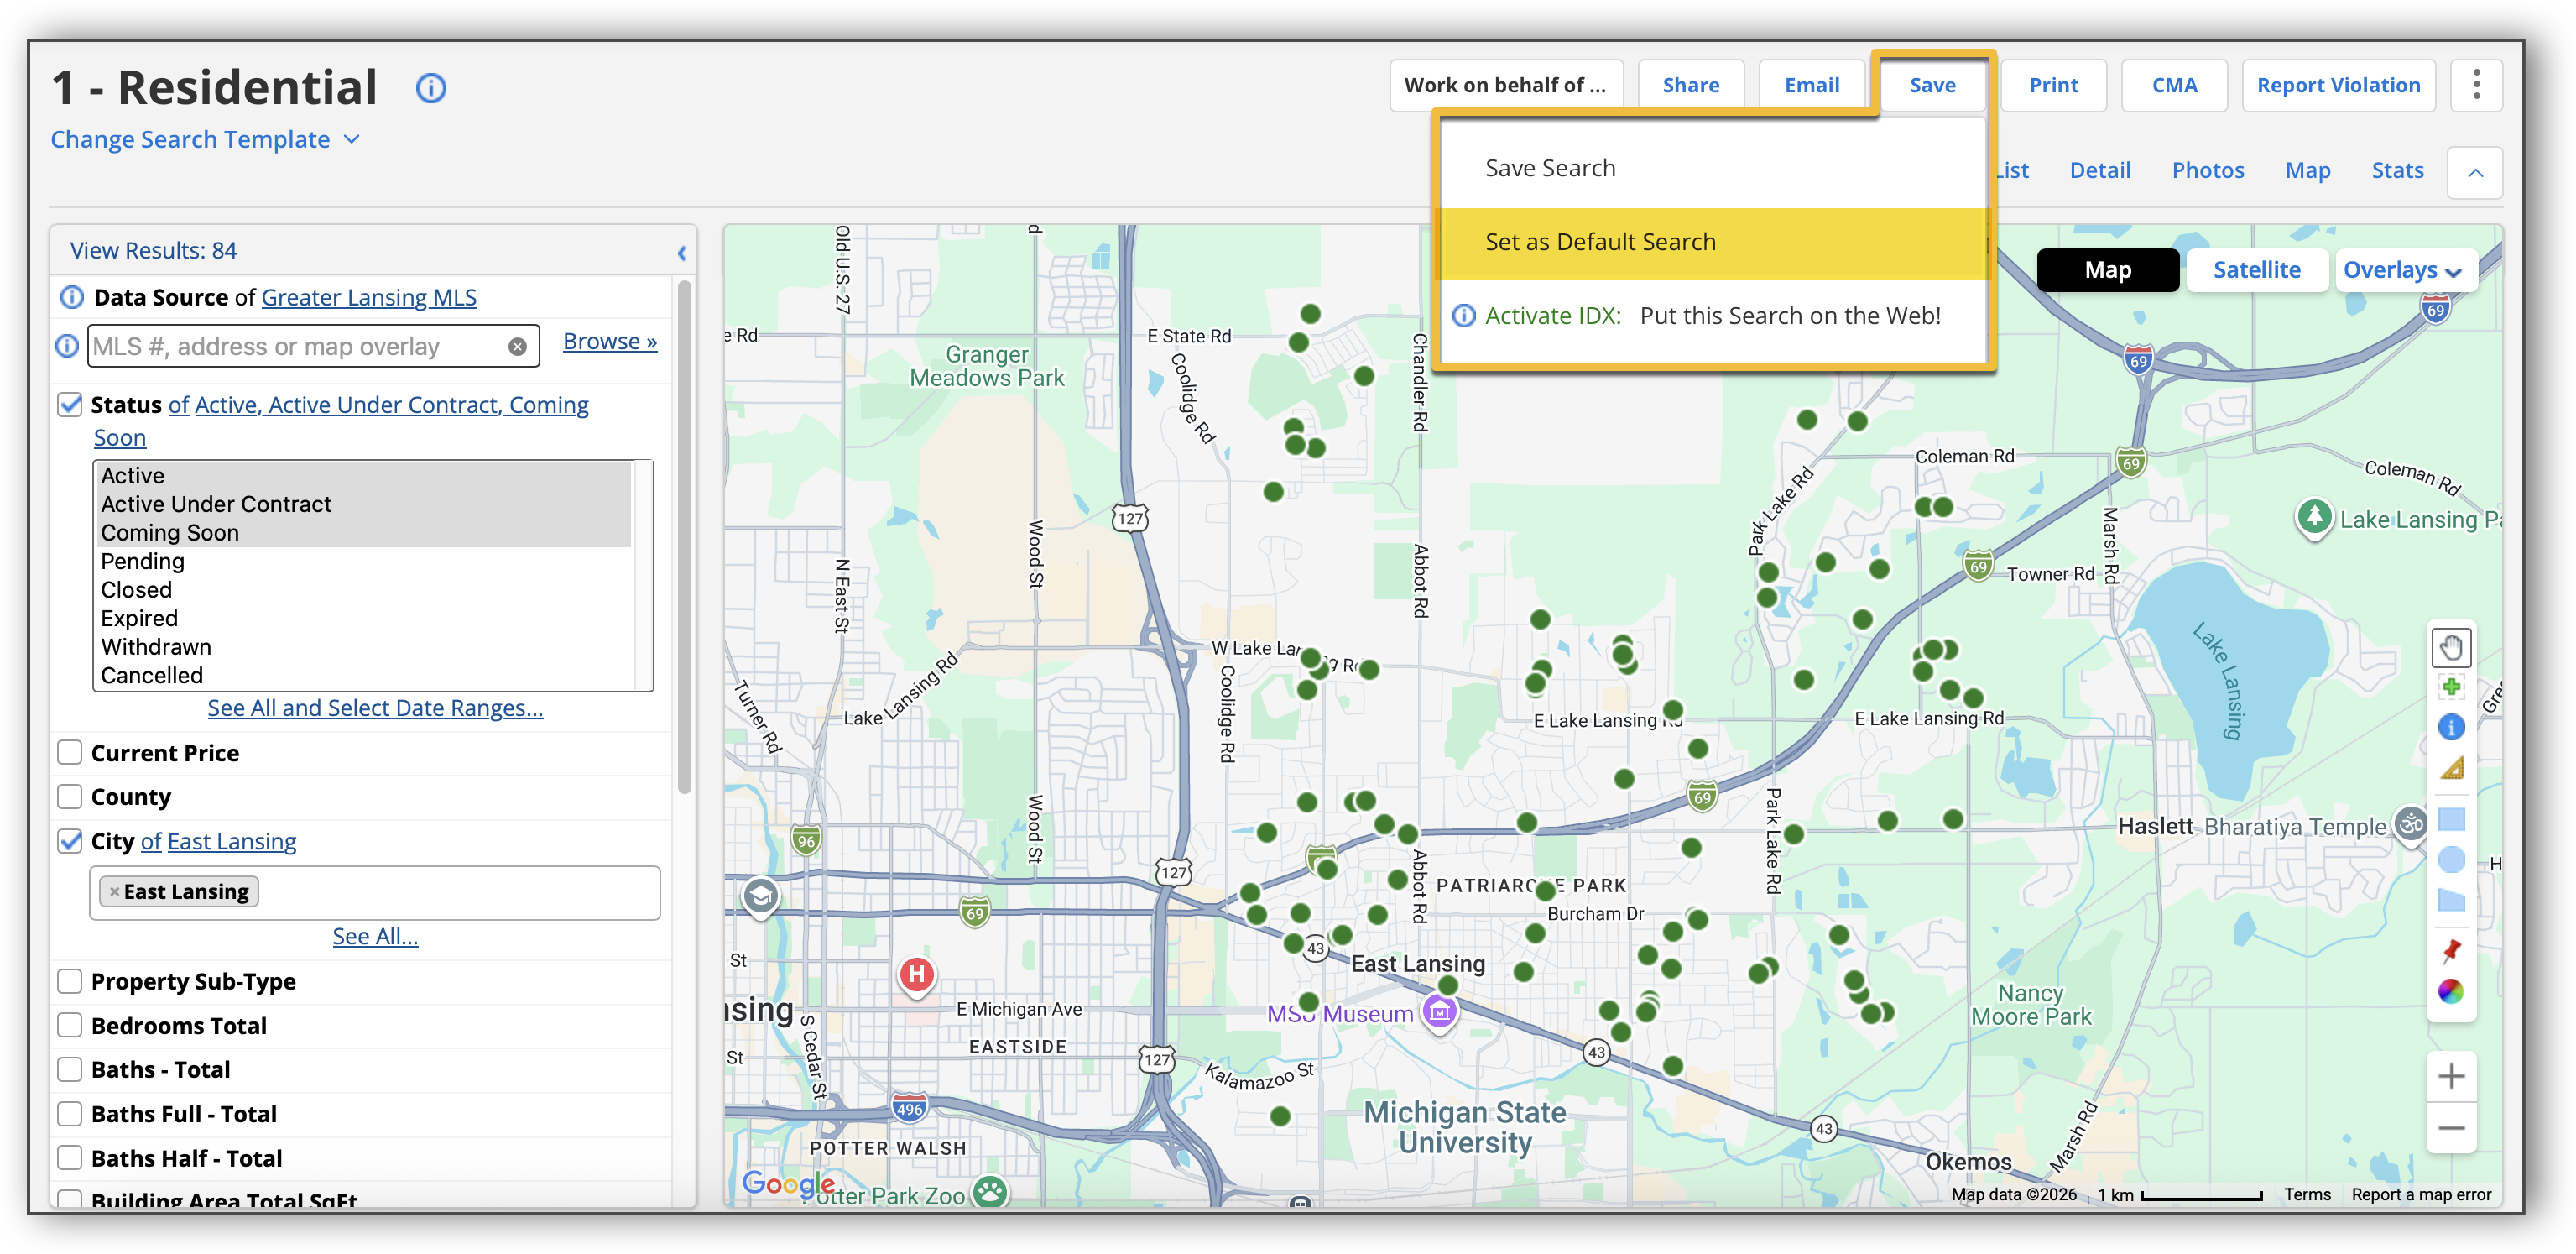Collapse the results toolbar with up chevron
Image resolution: width=2576 pixels, height=1254 pixels.
coord(2474,173)
